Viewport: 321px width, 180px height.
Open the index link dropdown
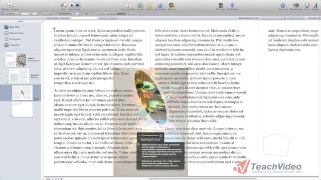click(x=273, y=18)
